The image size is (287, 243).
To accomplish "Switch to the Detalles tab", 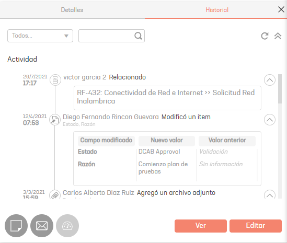I will click(x=72, y=10).
